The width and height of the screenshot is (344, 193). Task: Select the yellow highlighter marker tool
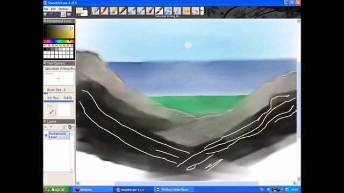113,11
